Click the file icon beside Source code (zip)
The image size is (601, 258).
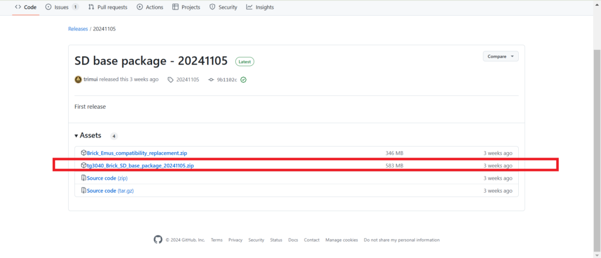point(83,178)
